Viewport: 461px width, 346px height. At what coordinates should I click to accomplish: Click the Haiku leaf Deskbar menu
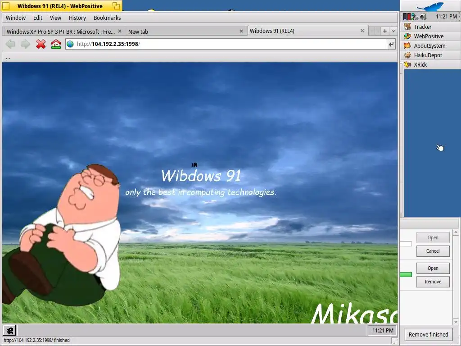[x=430, y=6]
